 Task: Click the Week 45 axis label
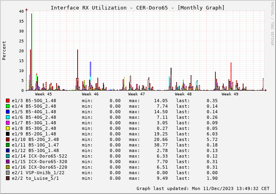tap(43, 94)
